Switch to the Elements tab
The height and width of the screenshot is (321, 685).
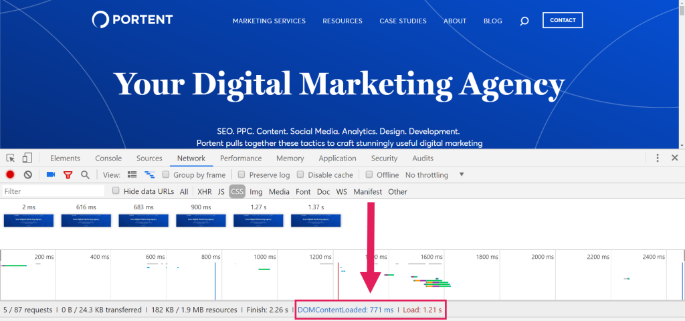pyautogui.click(x=65, y=158)
